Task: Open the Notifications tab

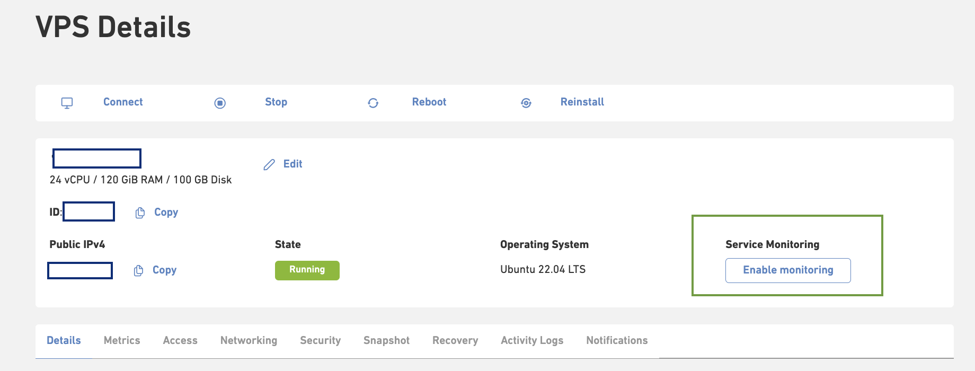Action: (x=617, y=340)
